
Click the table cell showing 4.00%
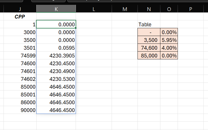pos(169,48)
